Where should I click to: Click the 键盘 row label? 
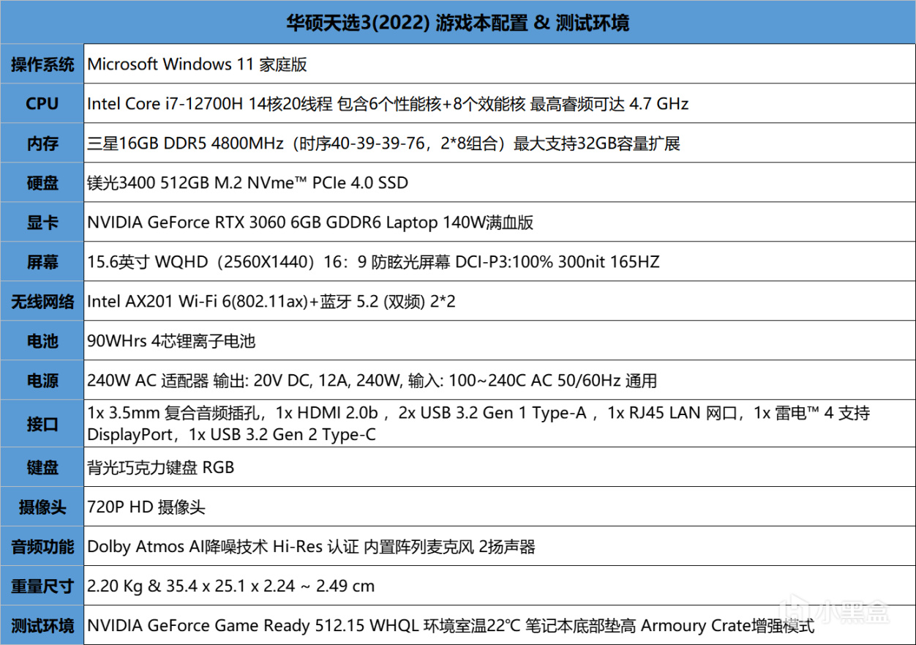pyautogui.click(x=42, y=467)
